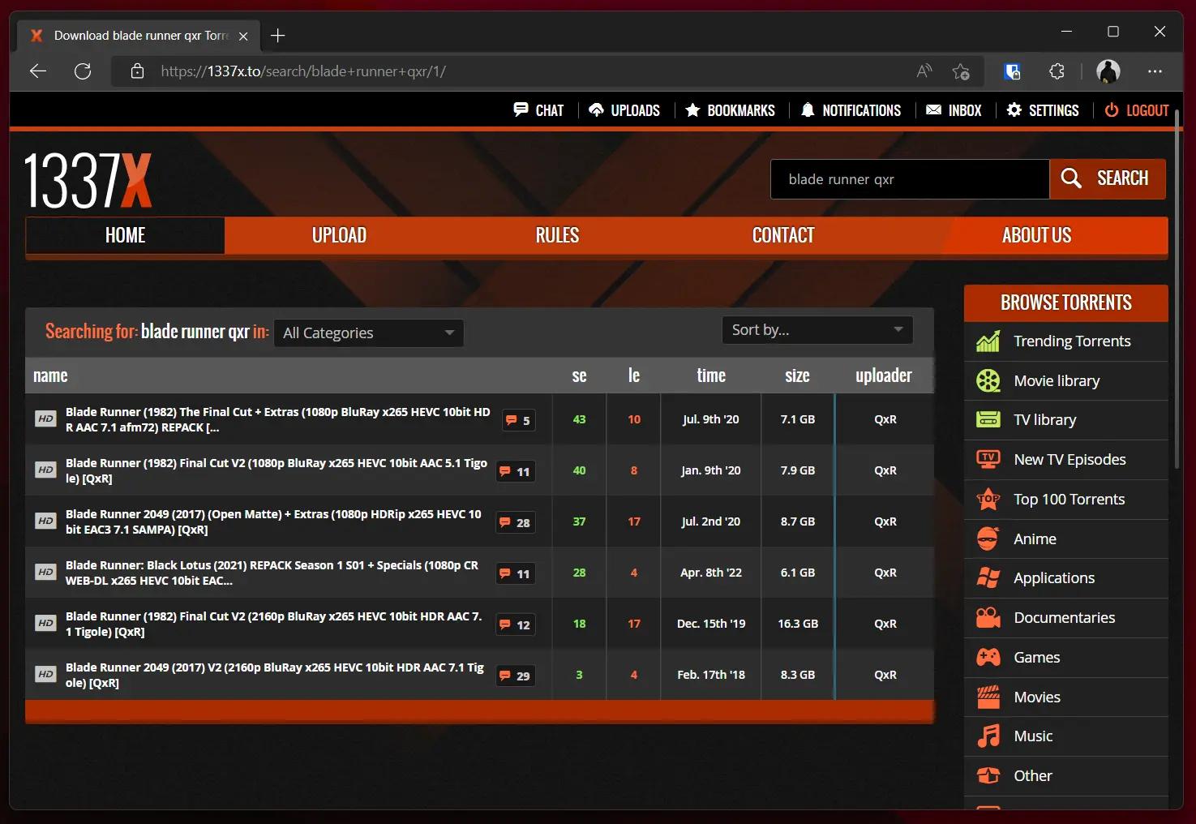The width and height of the screenshot is (1196, 824).
Task: Click the 1337X site logo
Action: [88, 180]
